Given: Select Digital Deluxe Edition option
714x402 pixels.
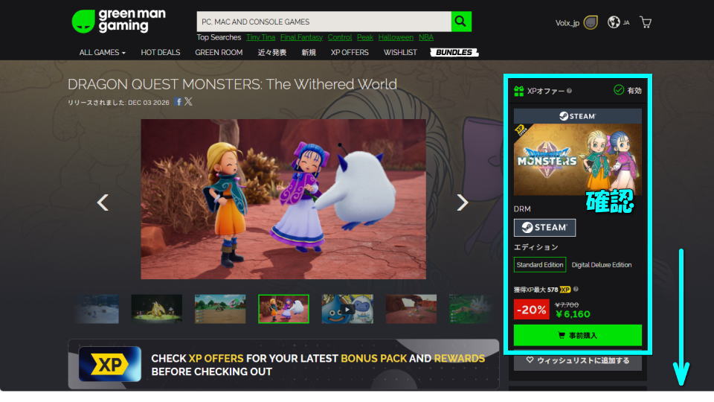Looking at the screenshot, I should (x=602, y=265).
